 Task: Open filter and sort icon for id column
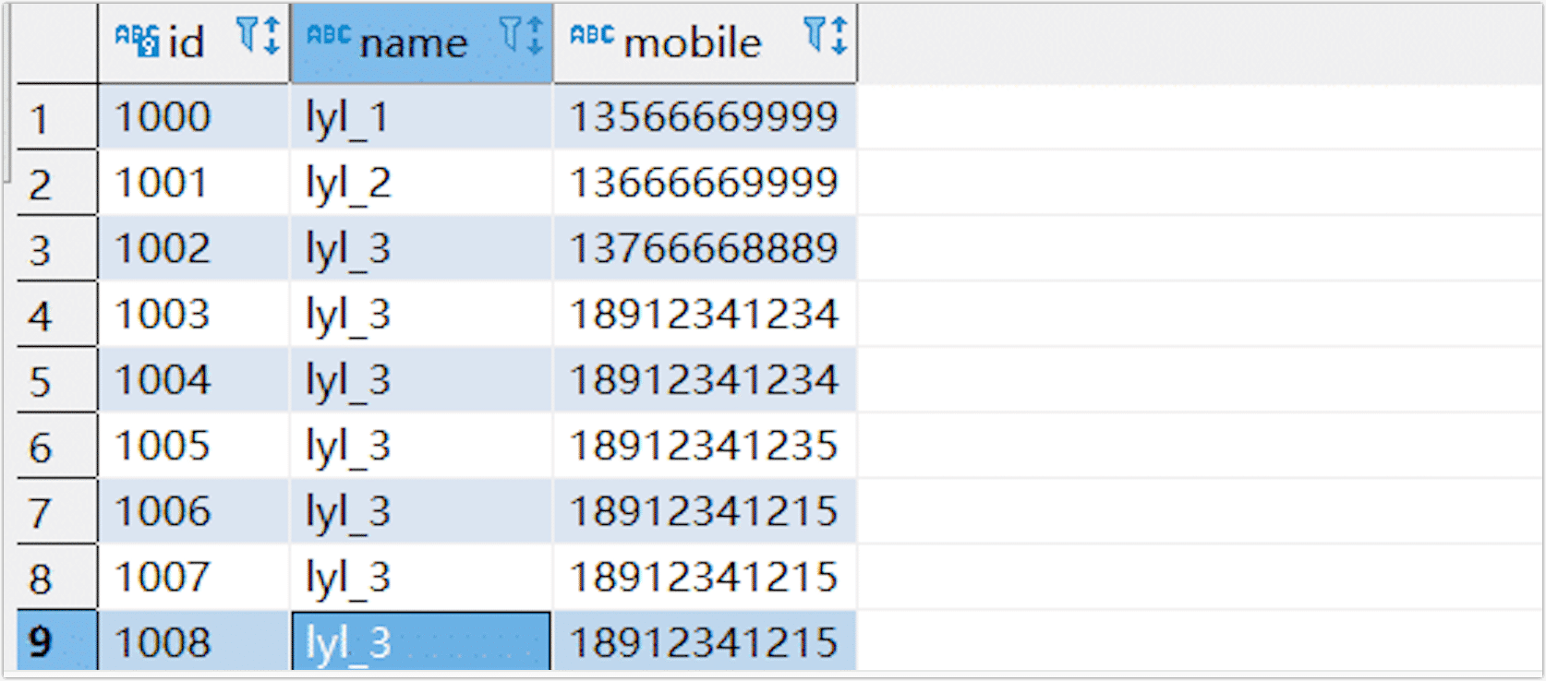click(258, 37)
